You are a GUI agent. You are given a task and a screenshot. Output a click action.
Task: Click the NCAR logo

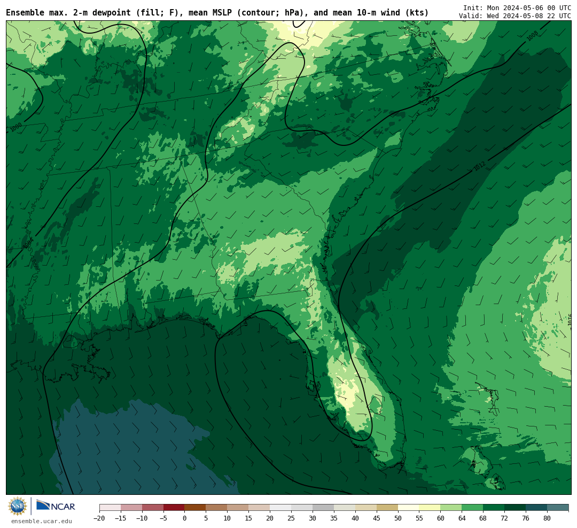(56, 506)
